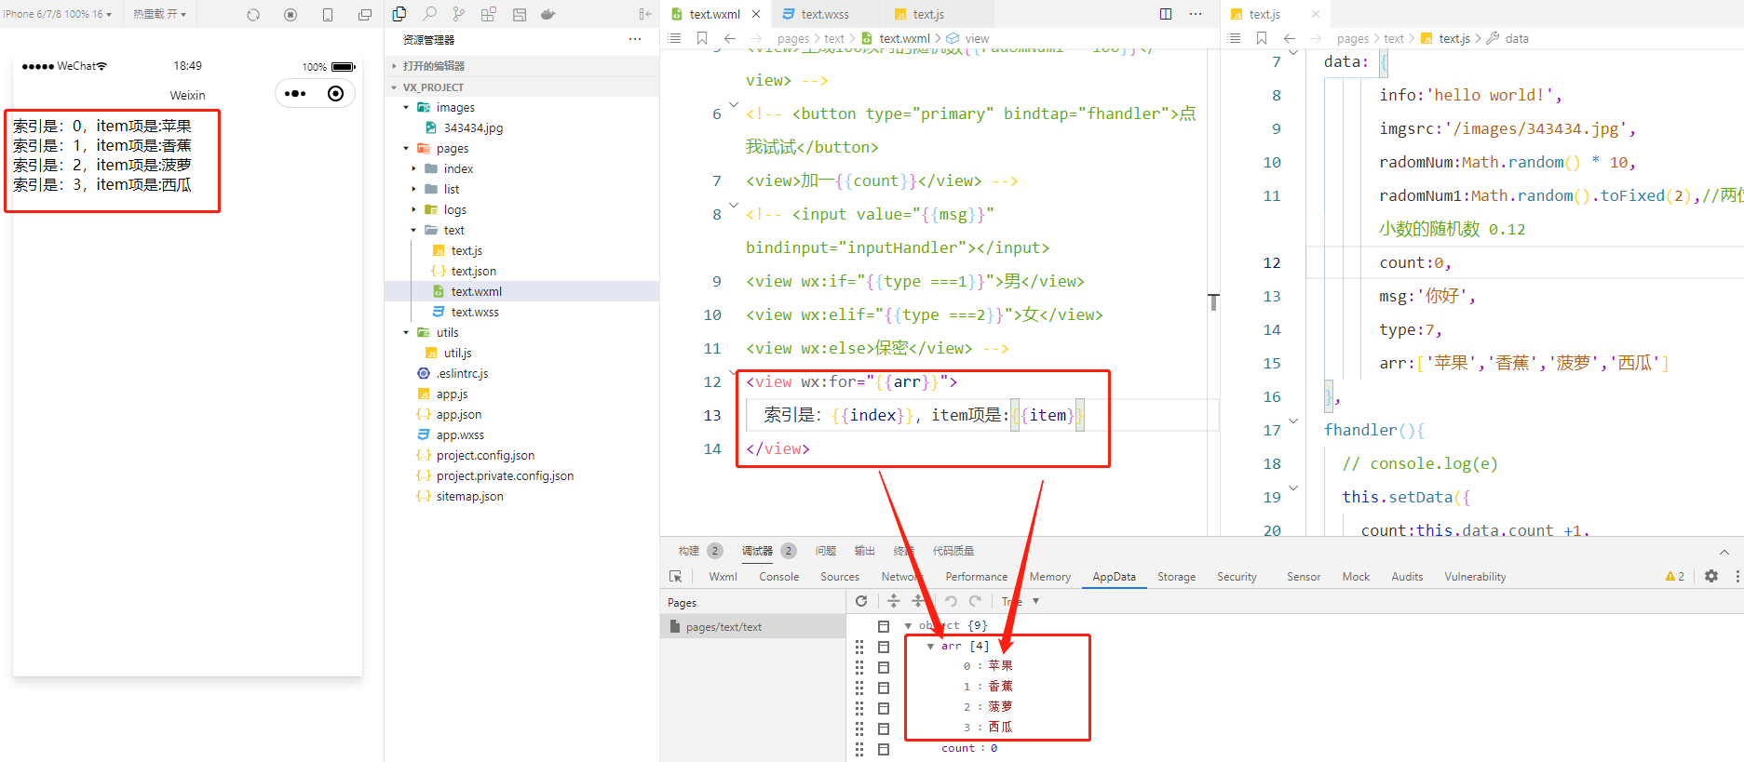Screen dimensions: 1744x762
Task: Collapse the images folder
Action: coord(406,108)
